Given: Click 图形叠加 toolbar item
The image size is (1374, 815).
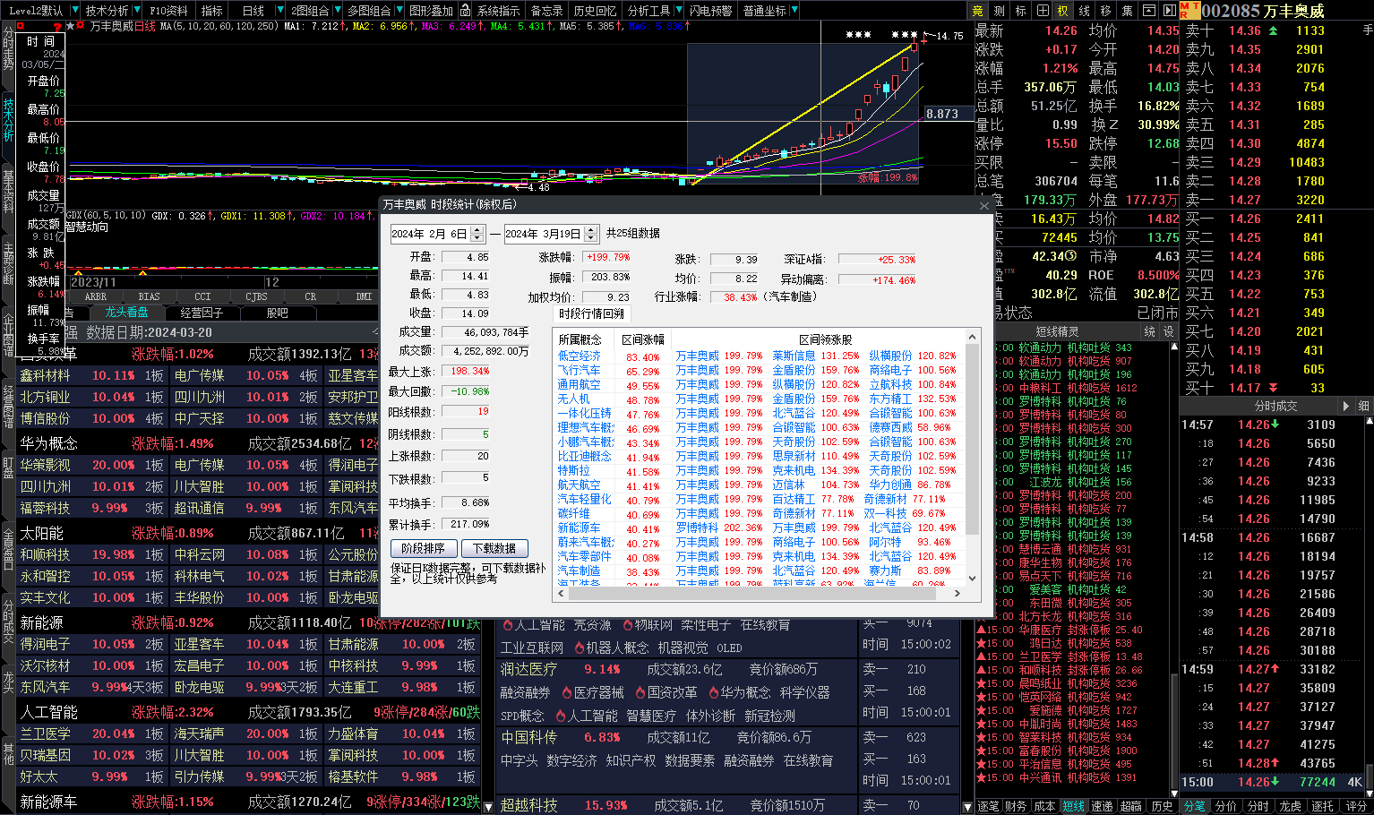Looking at the screenshot, I should coord(431,11).
